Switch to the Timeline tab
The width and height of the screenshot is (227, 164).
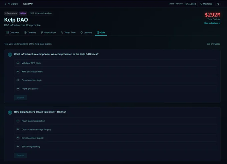pos(30,33)
